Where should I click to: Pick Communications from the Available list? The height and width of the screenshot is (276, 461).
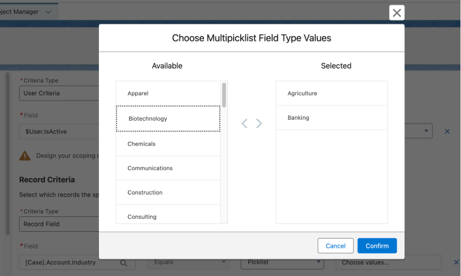(x=168, y=169)
